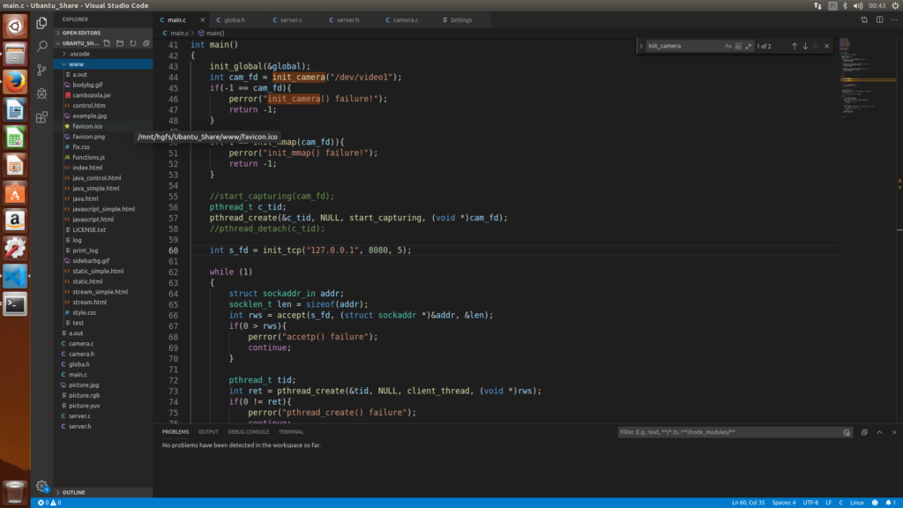Open the Source Control view
The width and height of the screenshot is (903, 508).
41,70
